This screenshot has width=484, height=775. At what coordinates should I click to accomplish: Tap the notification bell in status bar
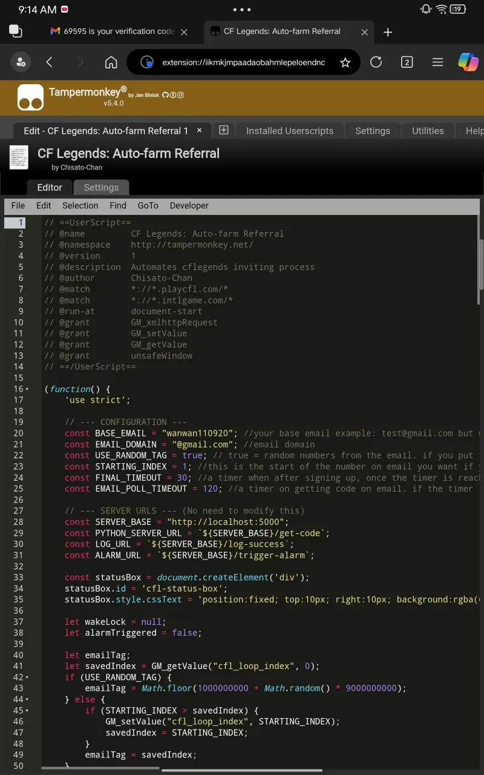[x=426, y=9]
